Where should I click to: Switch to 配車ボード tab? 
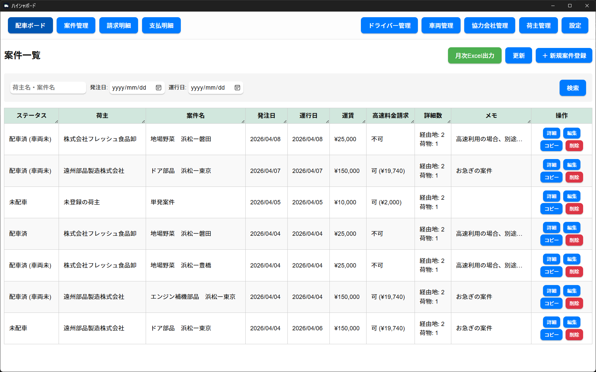(30, 25)
